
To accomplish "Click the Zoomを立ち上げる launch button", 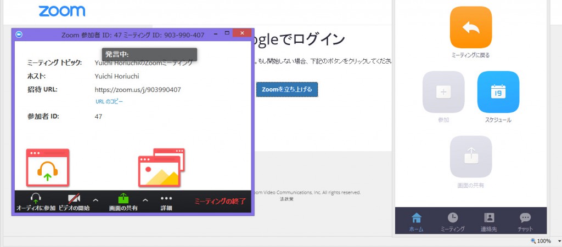I will pyautogui.click(x=286, y=89).
